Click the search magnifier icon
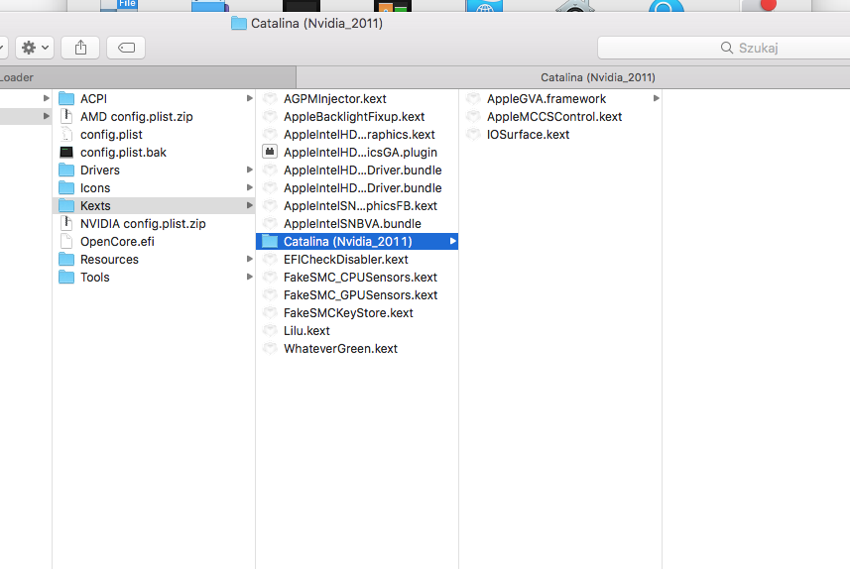Image resolution: width=850 pixels, height=569 pixels. (x=726, y=48)
